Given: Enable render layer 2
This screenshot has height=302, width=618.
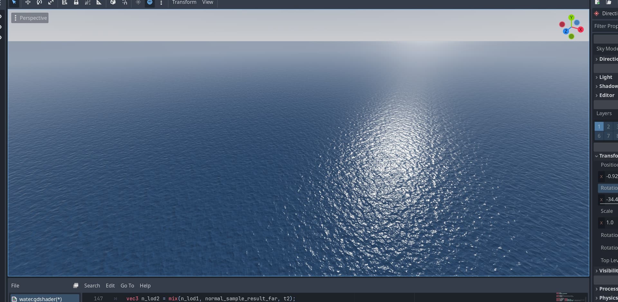Looking at the screenshot, I should (608, 127).
